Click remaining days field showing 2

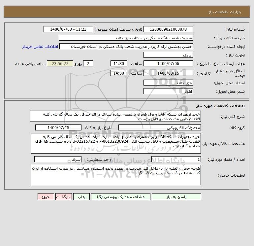coord(88,64)
